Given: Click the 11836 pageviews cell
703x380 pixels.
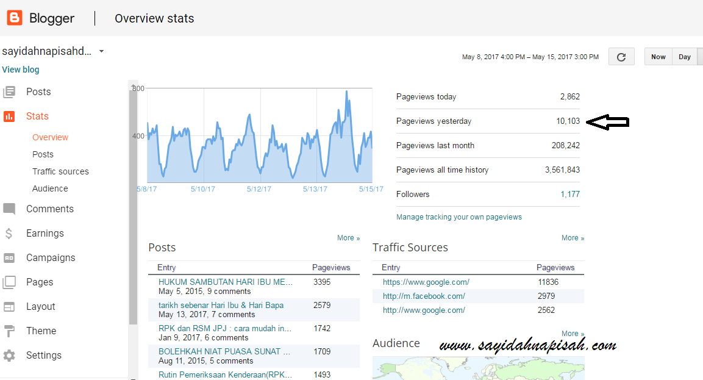Looking at the screenshot, I should point(548,282).
